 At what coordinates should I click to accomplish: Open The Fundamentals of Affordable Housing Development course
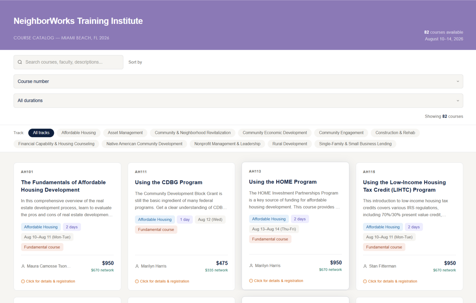click(x=63, y=186)
